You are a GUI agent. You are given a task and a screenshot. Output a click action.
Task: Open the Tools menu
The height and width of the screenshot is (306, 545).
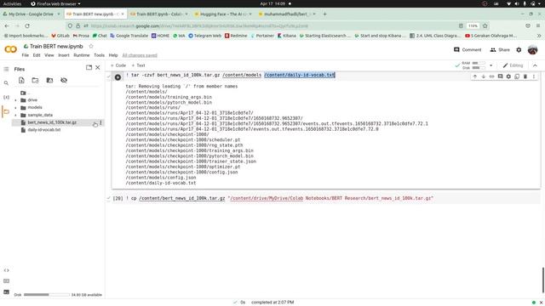pyautogui.click(x=99, y=55)
